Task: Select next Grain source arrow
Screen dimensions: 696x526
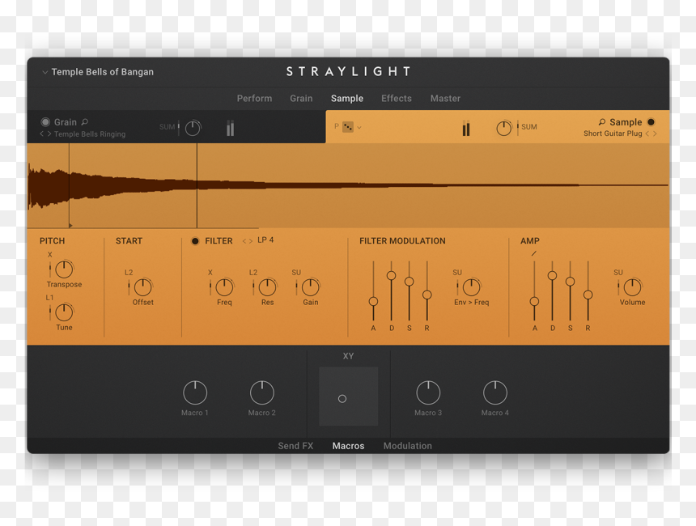Action: pos(49,134)
